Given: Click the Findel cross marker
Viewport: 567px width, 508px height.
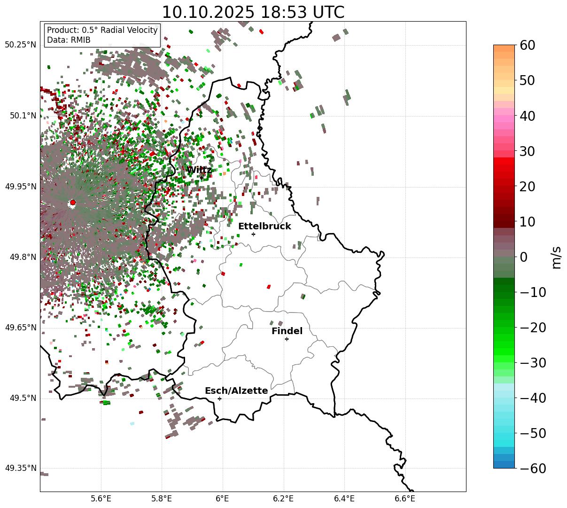Looking at the screenshot, I should pos(287,339).
